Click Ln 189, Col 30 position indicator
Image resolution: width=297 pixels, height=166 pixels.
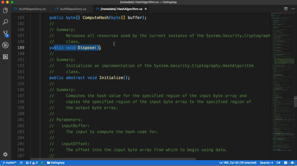click(x=238, y=163)
